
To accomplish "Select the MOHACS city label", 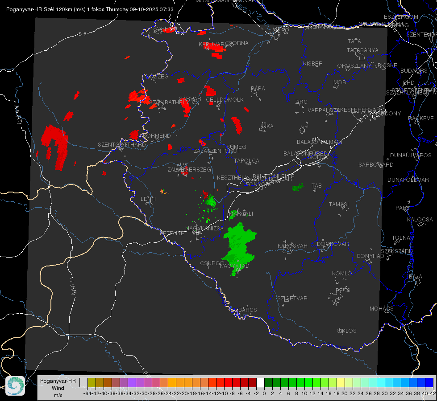I will click(x=381, y=309).
